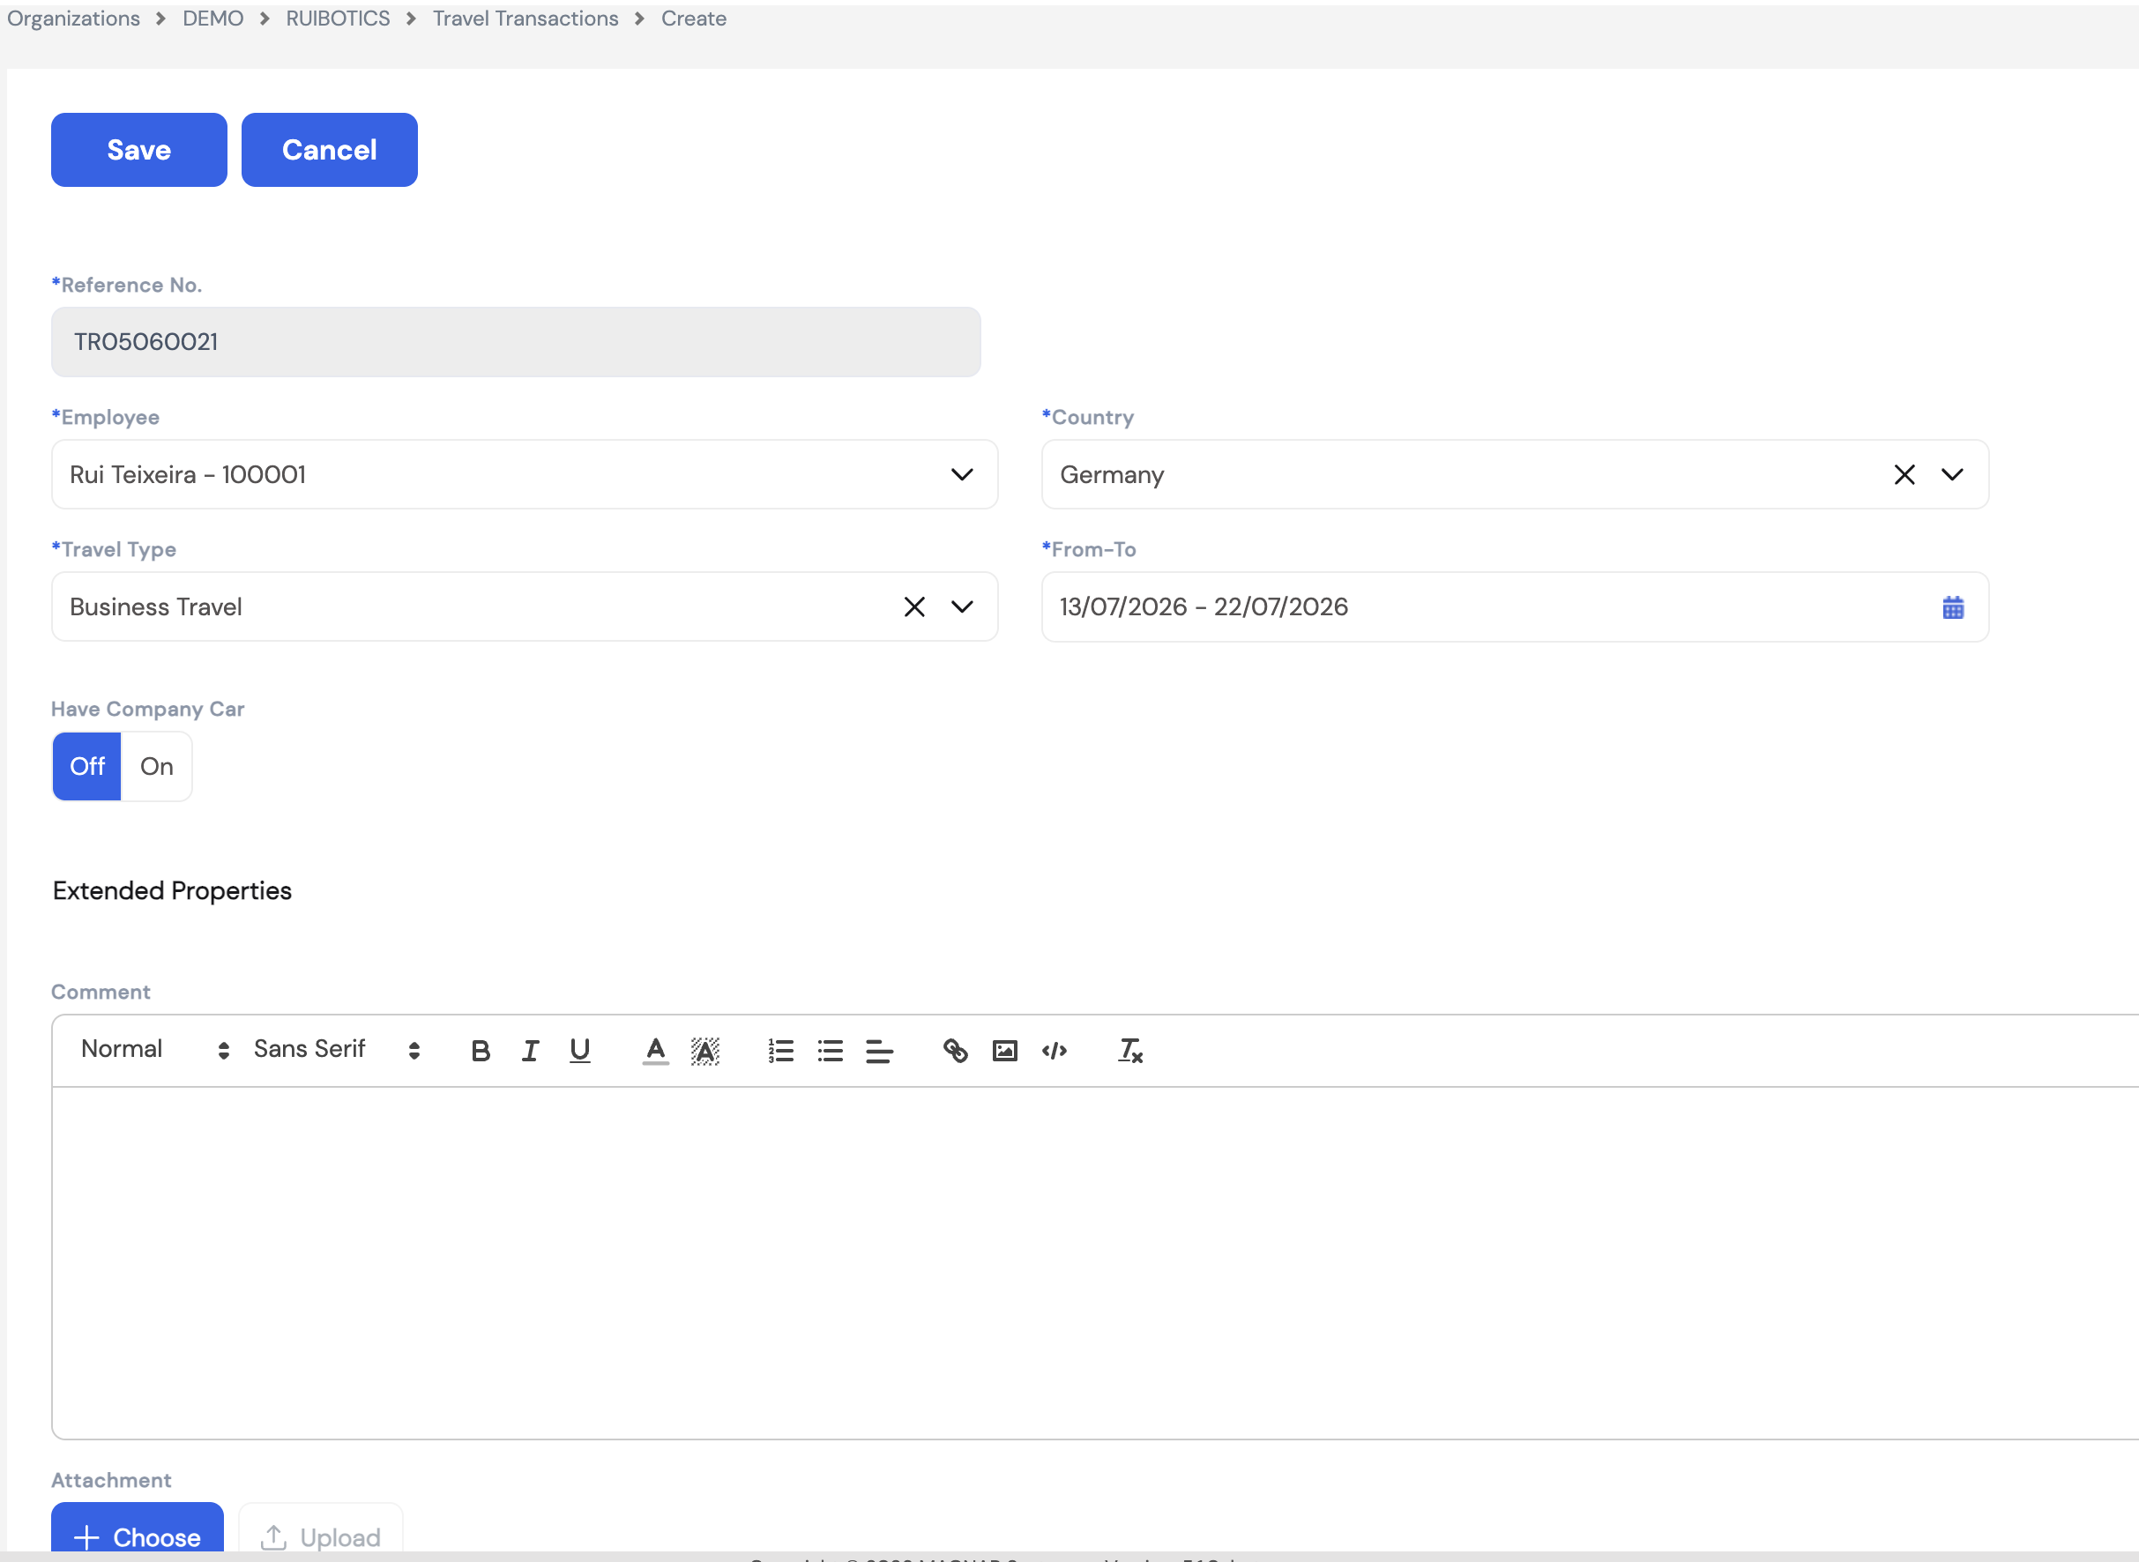Viewport: 2139px width, 1562px height.
Task: Expand the Travel Type dropdown arrow
Action: (x=963, y=607)
